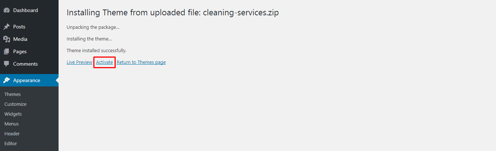Open the Themes submenu item

(12, 94)
